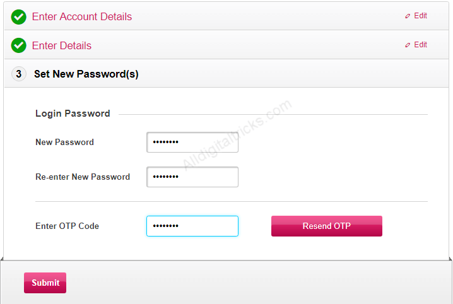Click the green checkmark beside Enter Account Details
The image size is (453, 304).
point(18,17)
